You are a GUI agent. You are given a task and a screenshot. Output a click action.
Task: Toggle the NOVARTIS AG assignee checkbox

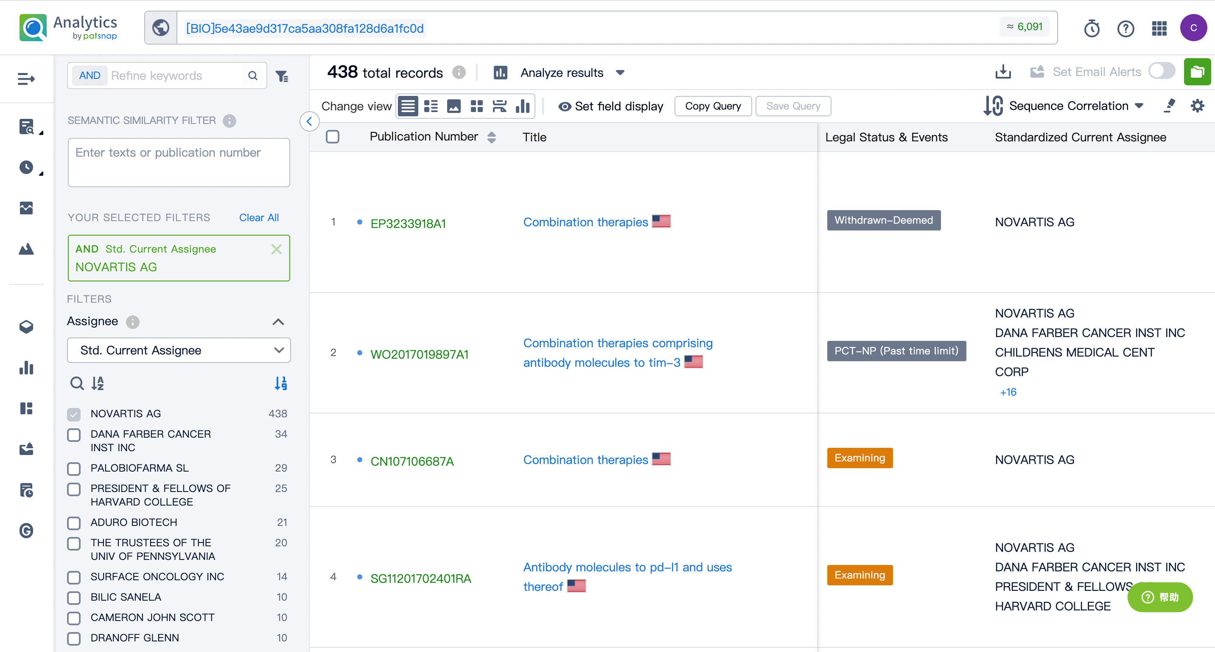(x=75, y=414)
